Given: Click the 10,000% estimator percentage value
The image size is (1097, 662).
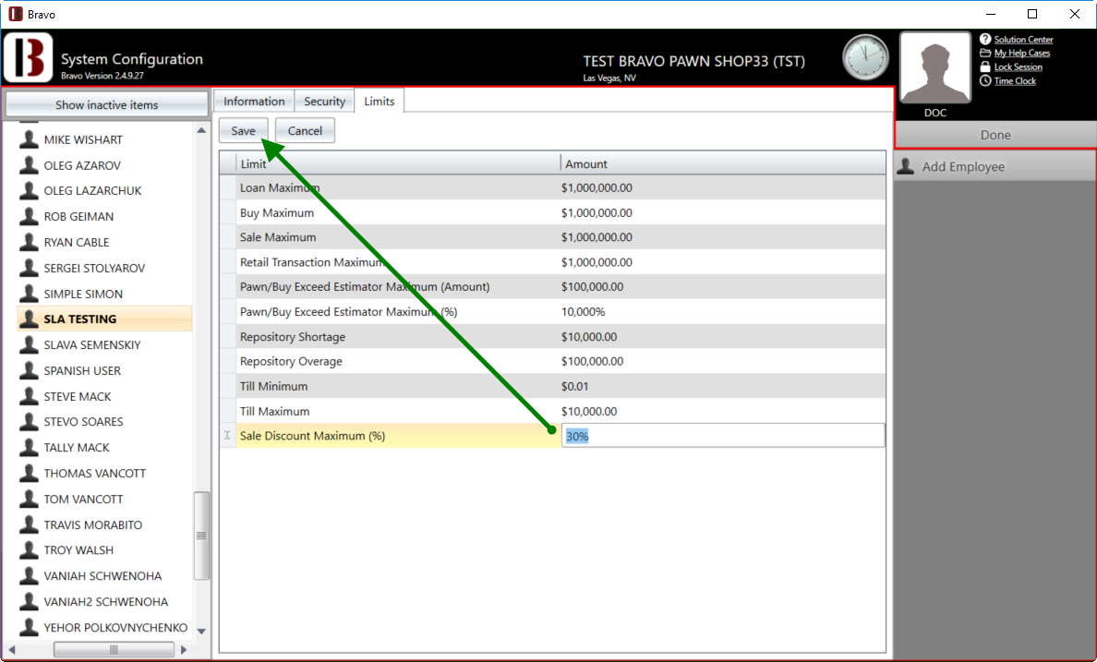Looking at the screenshot, I should 583,312.
